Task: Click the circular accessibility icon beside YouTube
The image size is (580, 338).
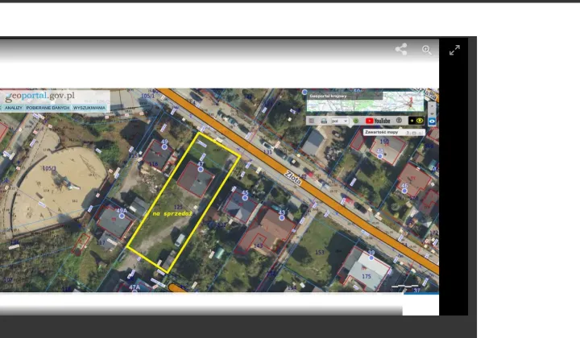Action: click(x=399, y=121)
